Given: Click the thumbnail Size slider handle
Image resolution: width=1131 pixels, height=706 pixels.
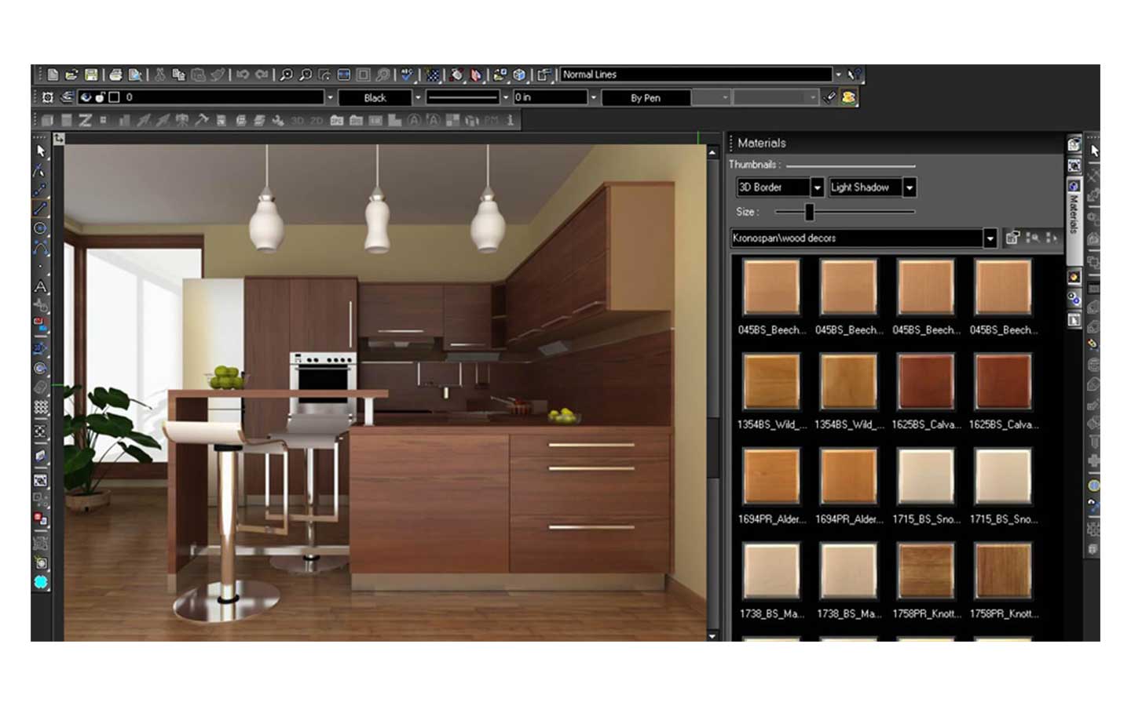Looking at the screenshot, I should pyautogui.click(x=809, y=212).
